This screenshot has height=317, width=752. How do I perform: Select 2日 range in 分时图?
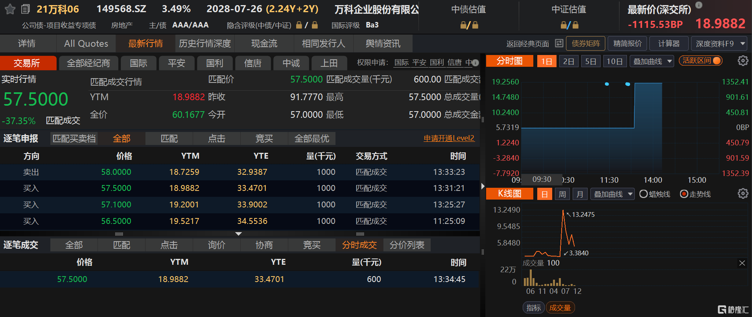(x=569, y=62)
